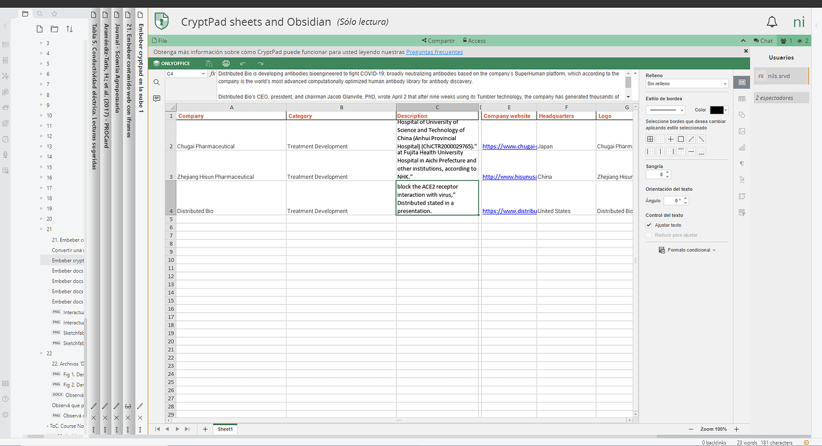Add a new sheet with plus button
The width and height of the screenshot is (822, 446).
(x=205, y=429)
